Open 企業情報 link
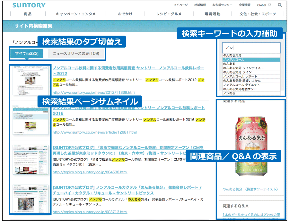 [245, 5]
